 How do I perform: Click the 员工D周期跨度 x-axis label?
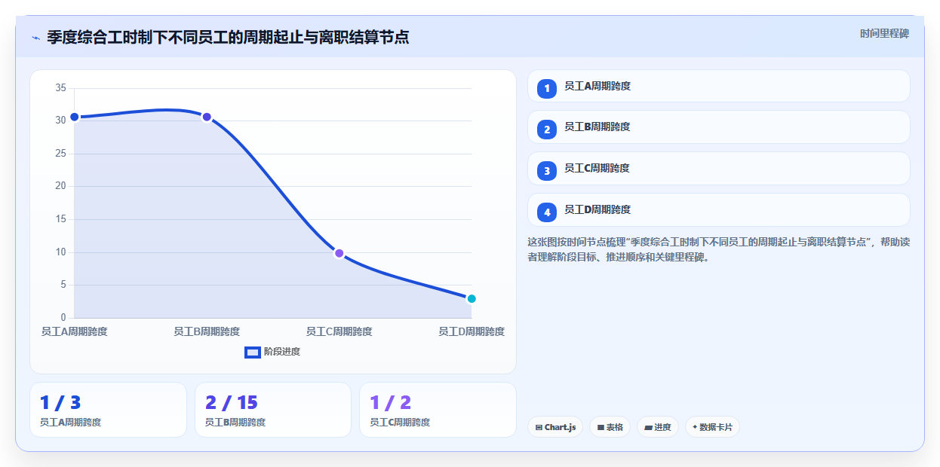[x=472, y=331]
